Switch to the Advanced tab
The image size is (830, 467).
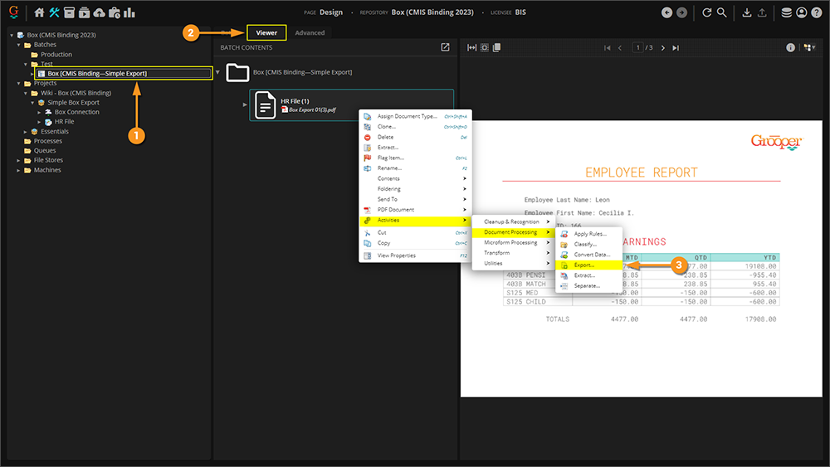310,33
